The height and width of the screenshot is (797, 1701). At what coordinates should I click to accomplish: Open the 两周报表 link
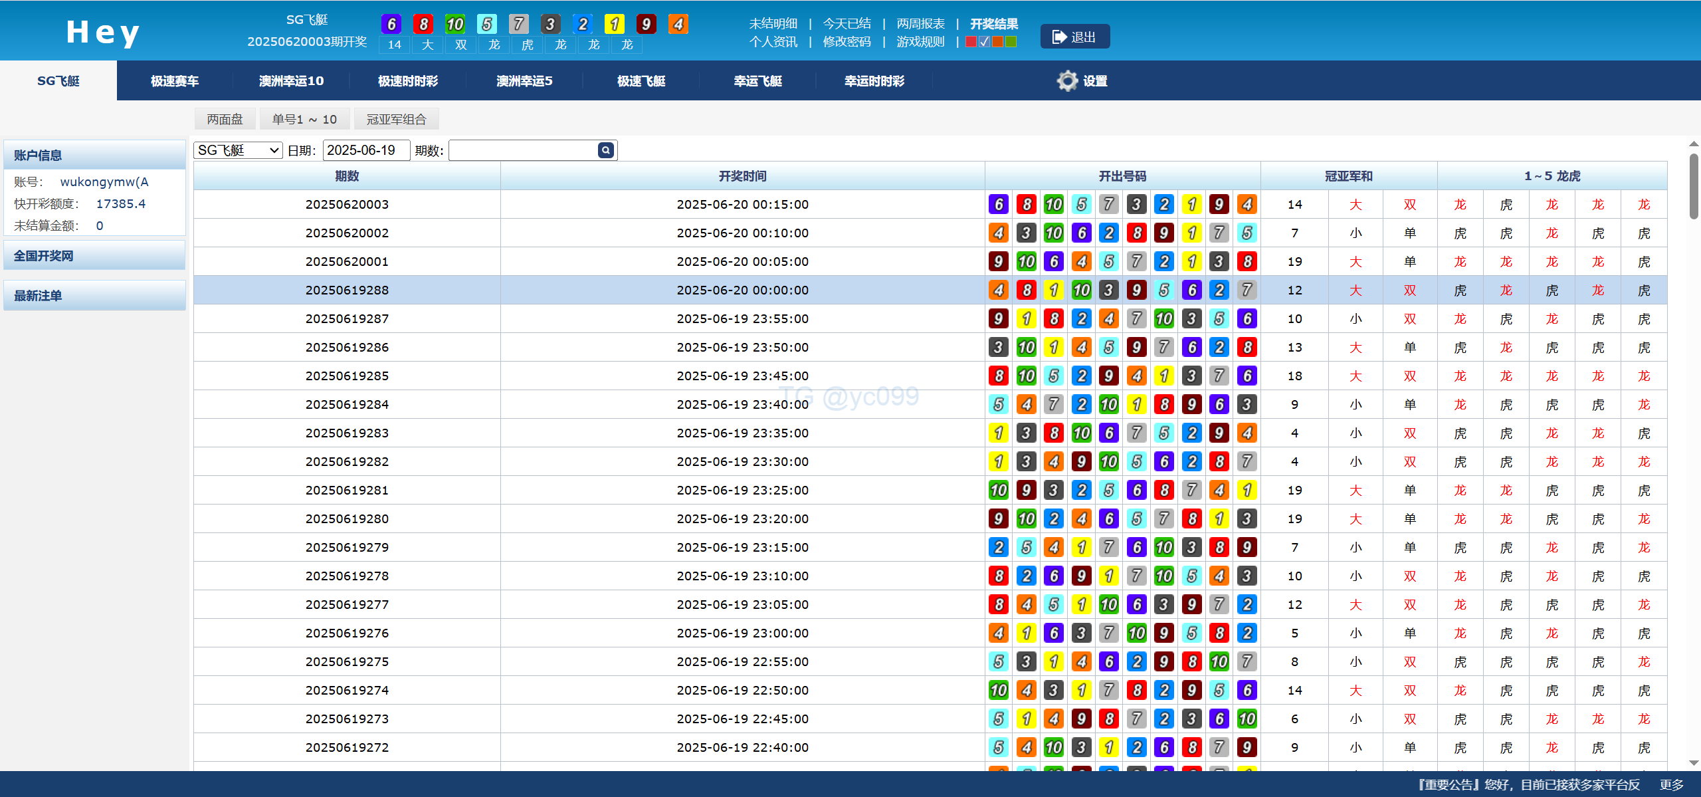(x=920, y=24)
